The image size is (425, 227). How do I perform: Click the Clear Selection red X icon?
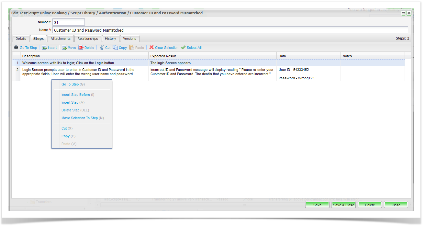(151, 48)
